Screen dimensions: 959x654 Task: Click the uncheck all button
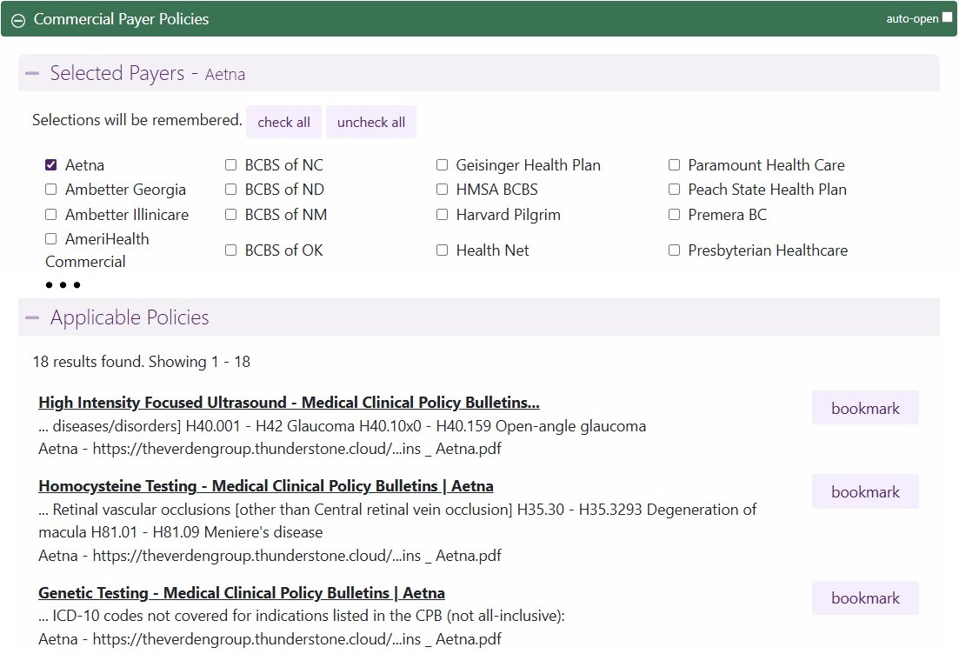click(x=371, y=122)
